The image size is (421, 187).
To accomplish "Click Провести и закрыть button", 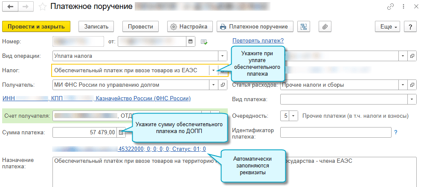I will pyautogui.click(x=36, y=26).
